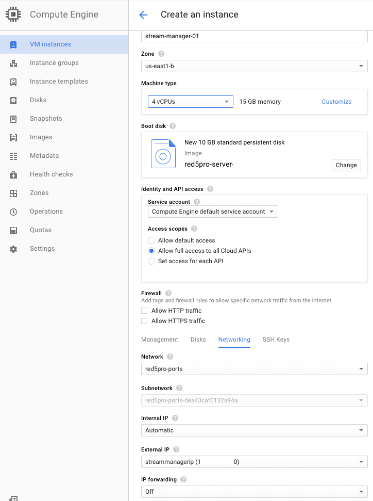Expand the us-east1-b Zone dropdown
This screenshot has height=501, width=373.
click(x=255, y=66)
